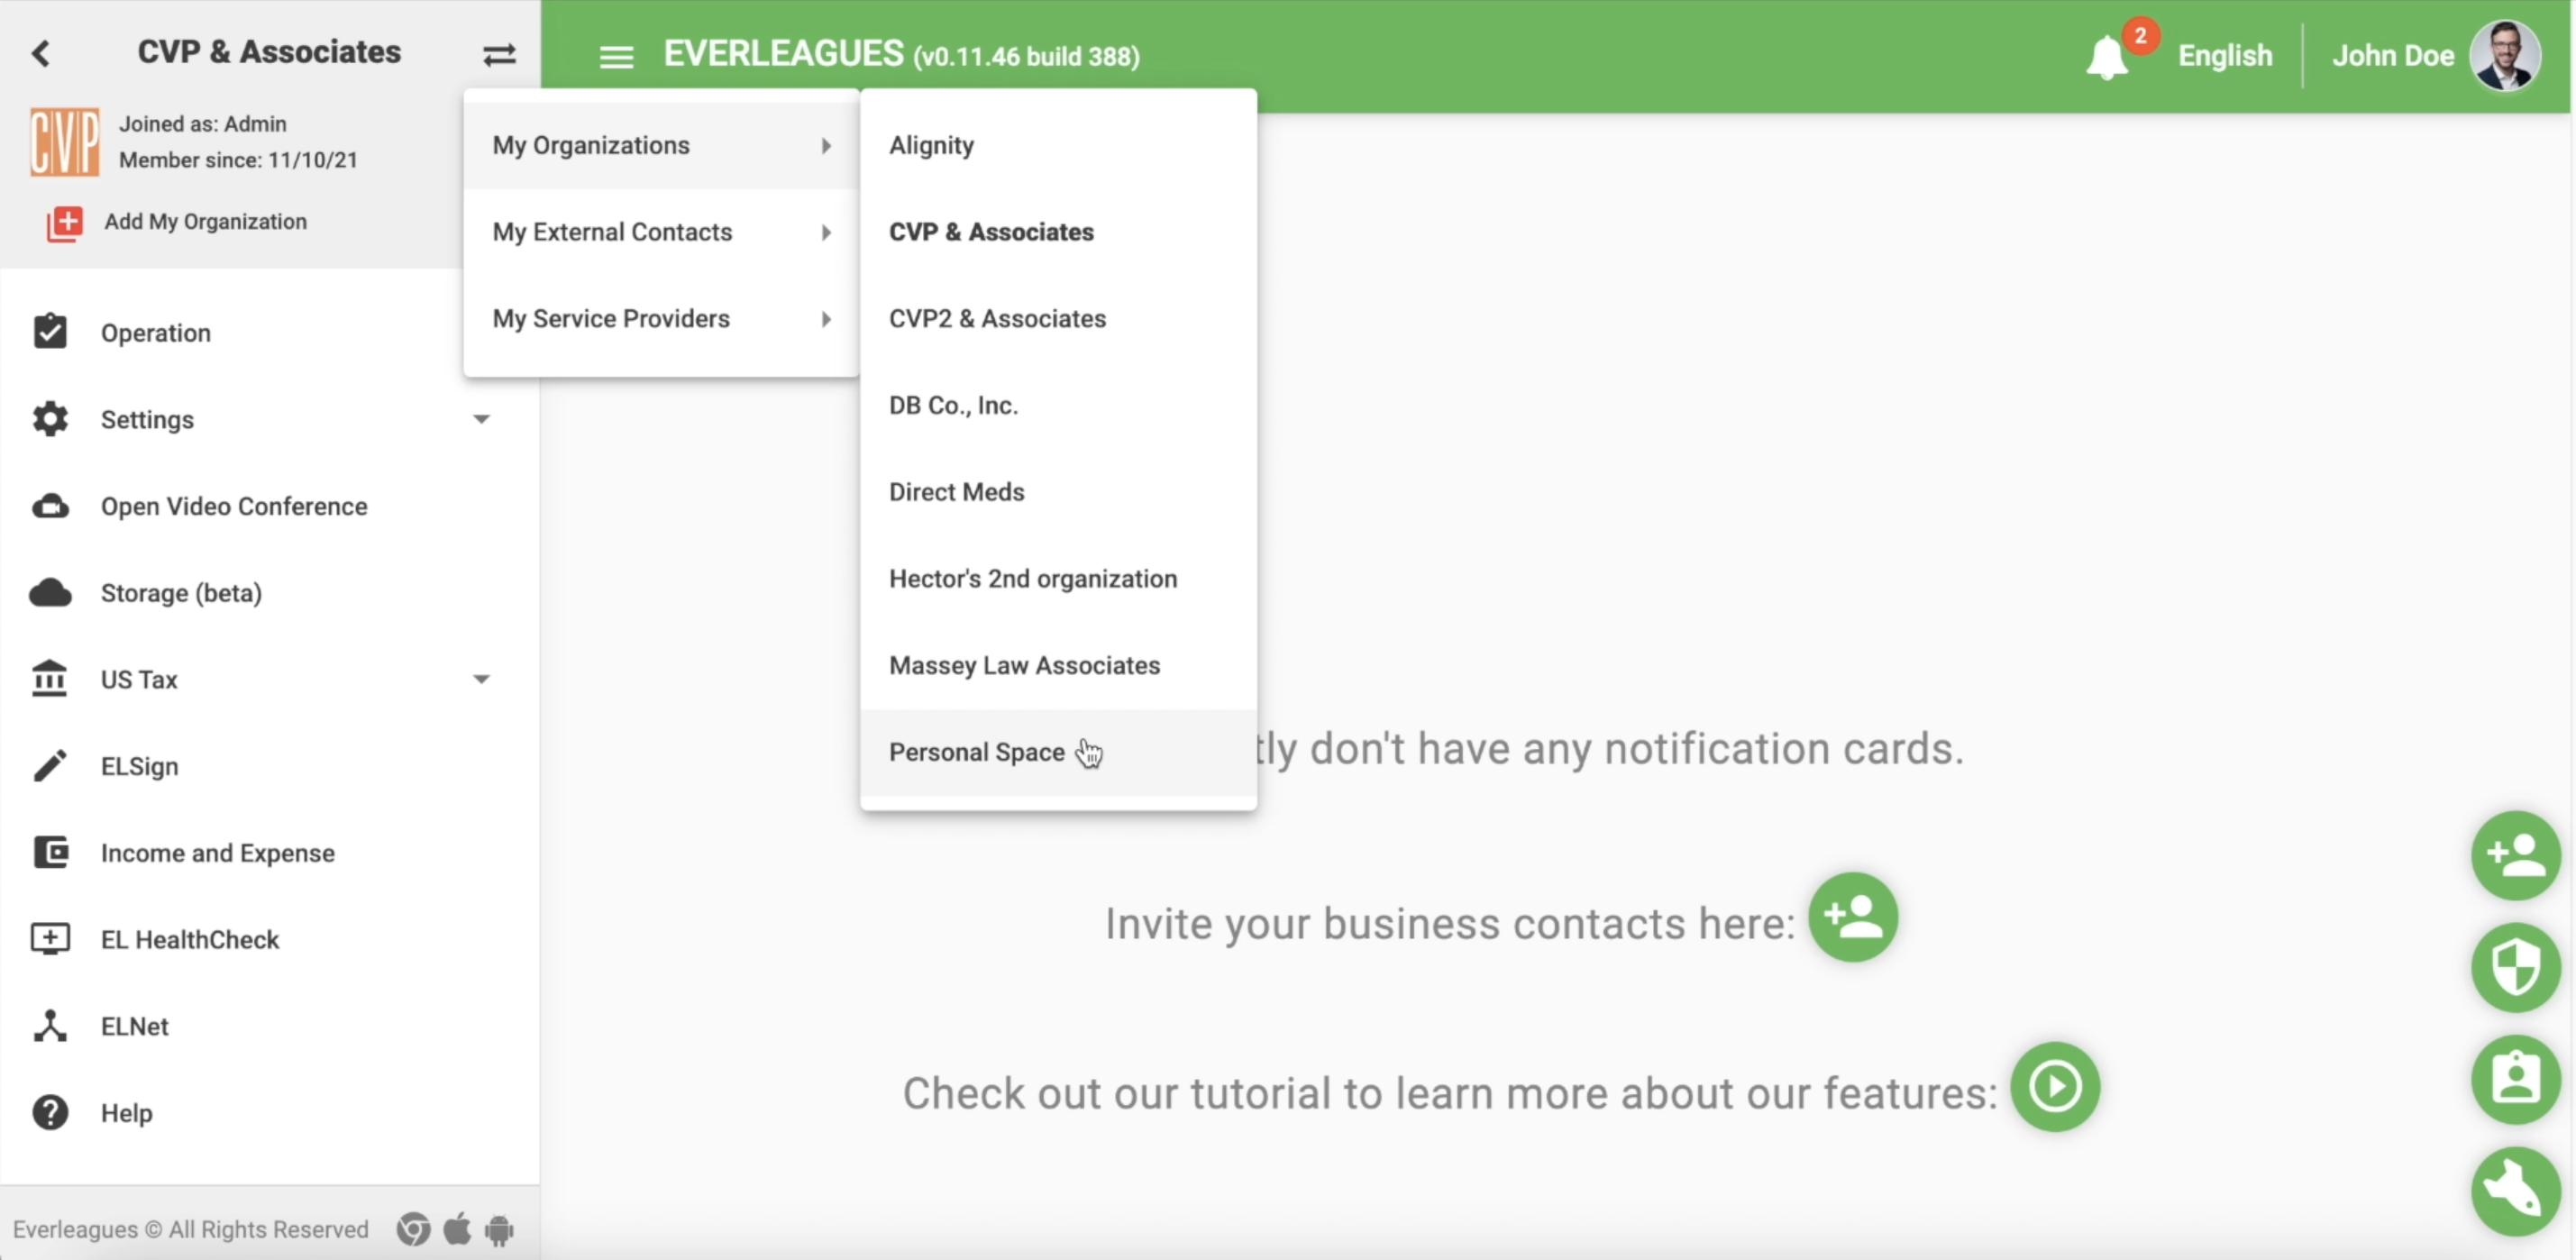Click the EVERLEAGUES header title
The height and width of the screenshot is (1260, 2576).
[x=783, y=54]
